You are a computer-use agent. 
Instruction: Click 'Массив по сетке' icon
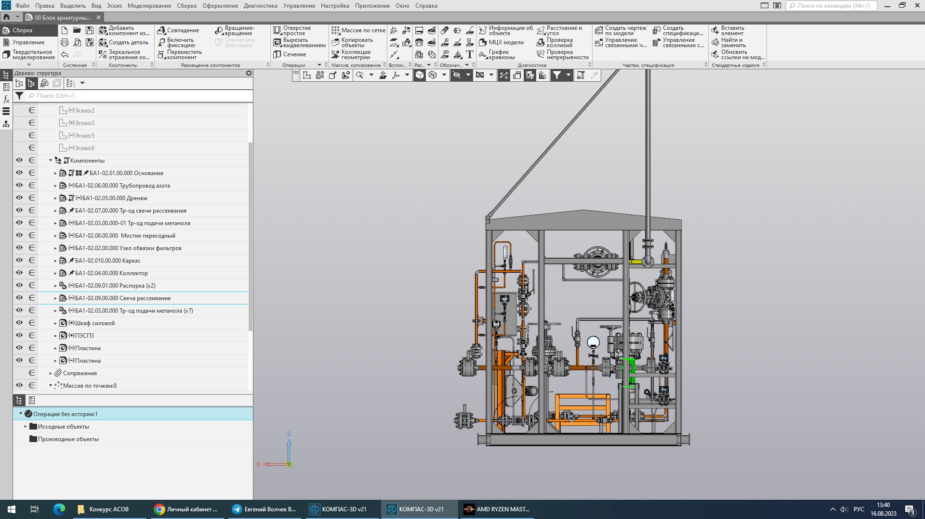[335, 30]
